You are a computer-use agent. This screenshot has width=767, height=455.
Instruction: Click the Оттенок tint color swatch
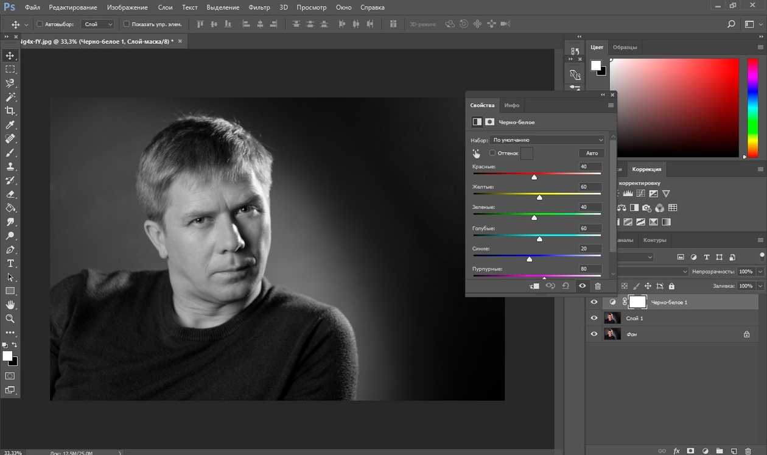pos(527,153)
